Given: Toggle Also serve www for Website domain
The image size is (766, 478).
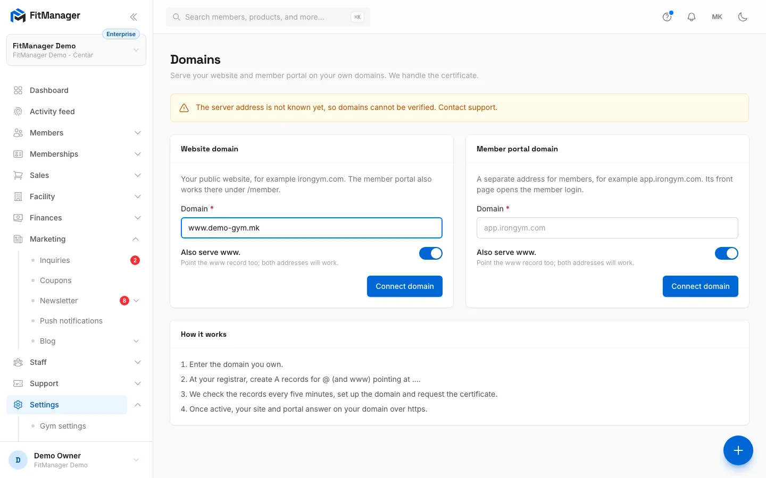Looking at the screenshot, I should [x=431, y=253].
